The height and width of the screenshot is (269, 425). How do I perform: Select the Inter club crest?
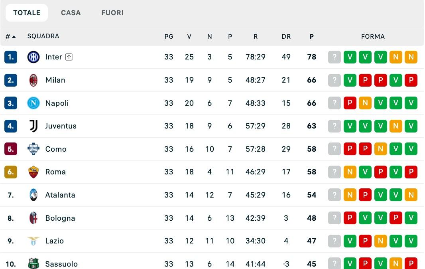pos(33,57)
